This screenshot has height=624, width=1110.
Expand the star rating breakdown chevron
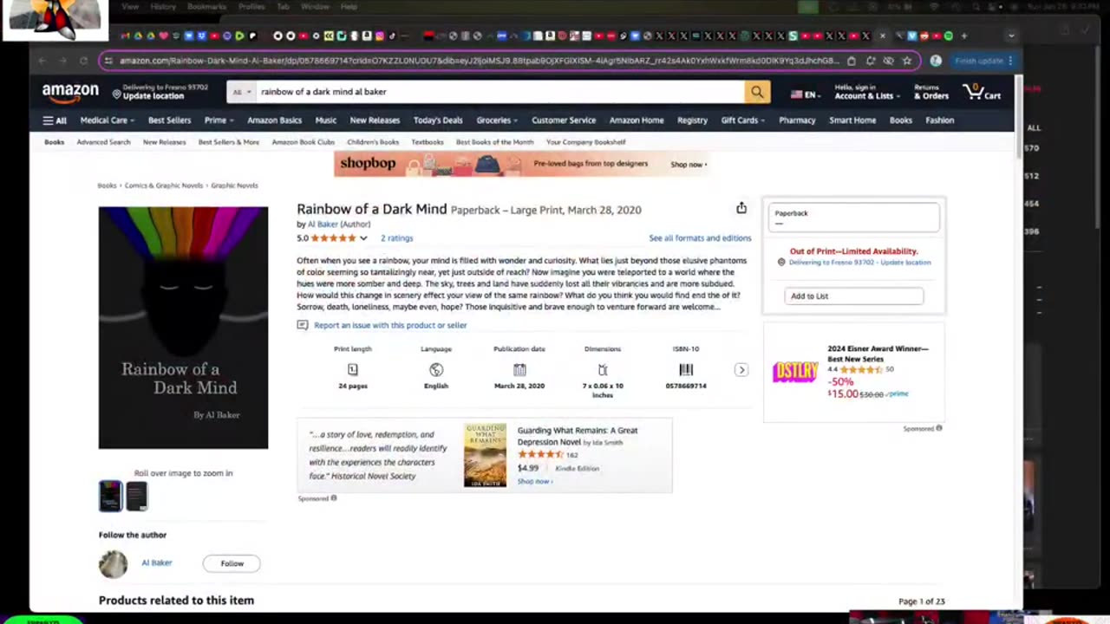pos(363,238)
